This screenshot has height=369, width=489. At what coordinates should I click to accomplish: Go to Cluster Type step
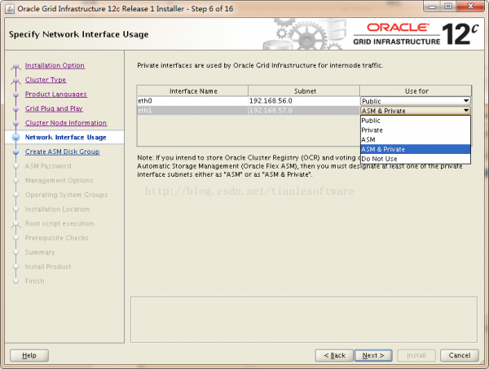tap(46, 80)
